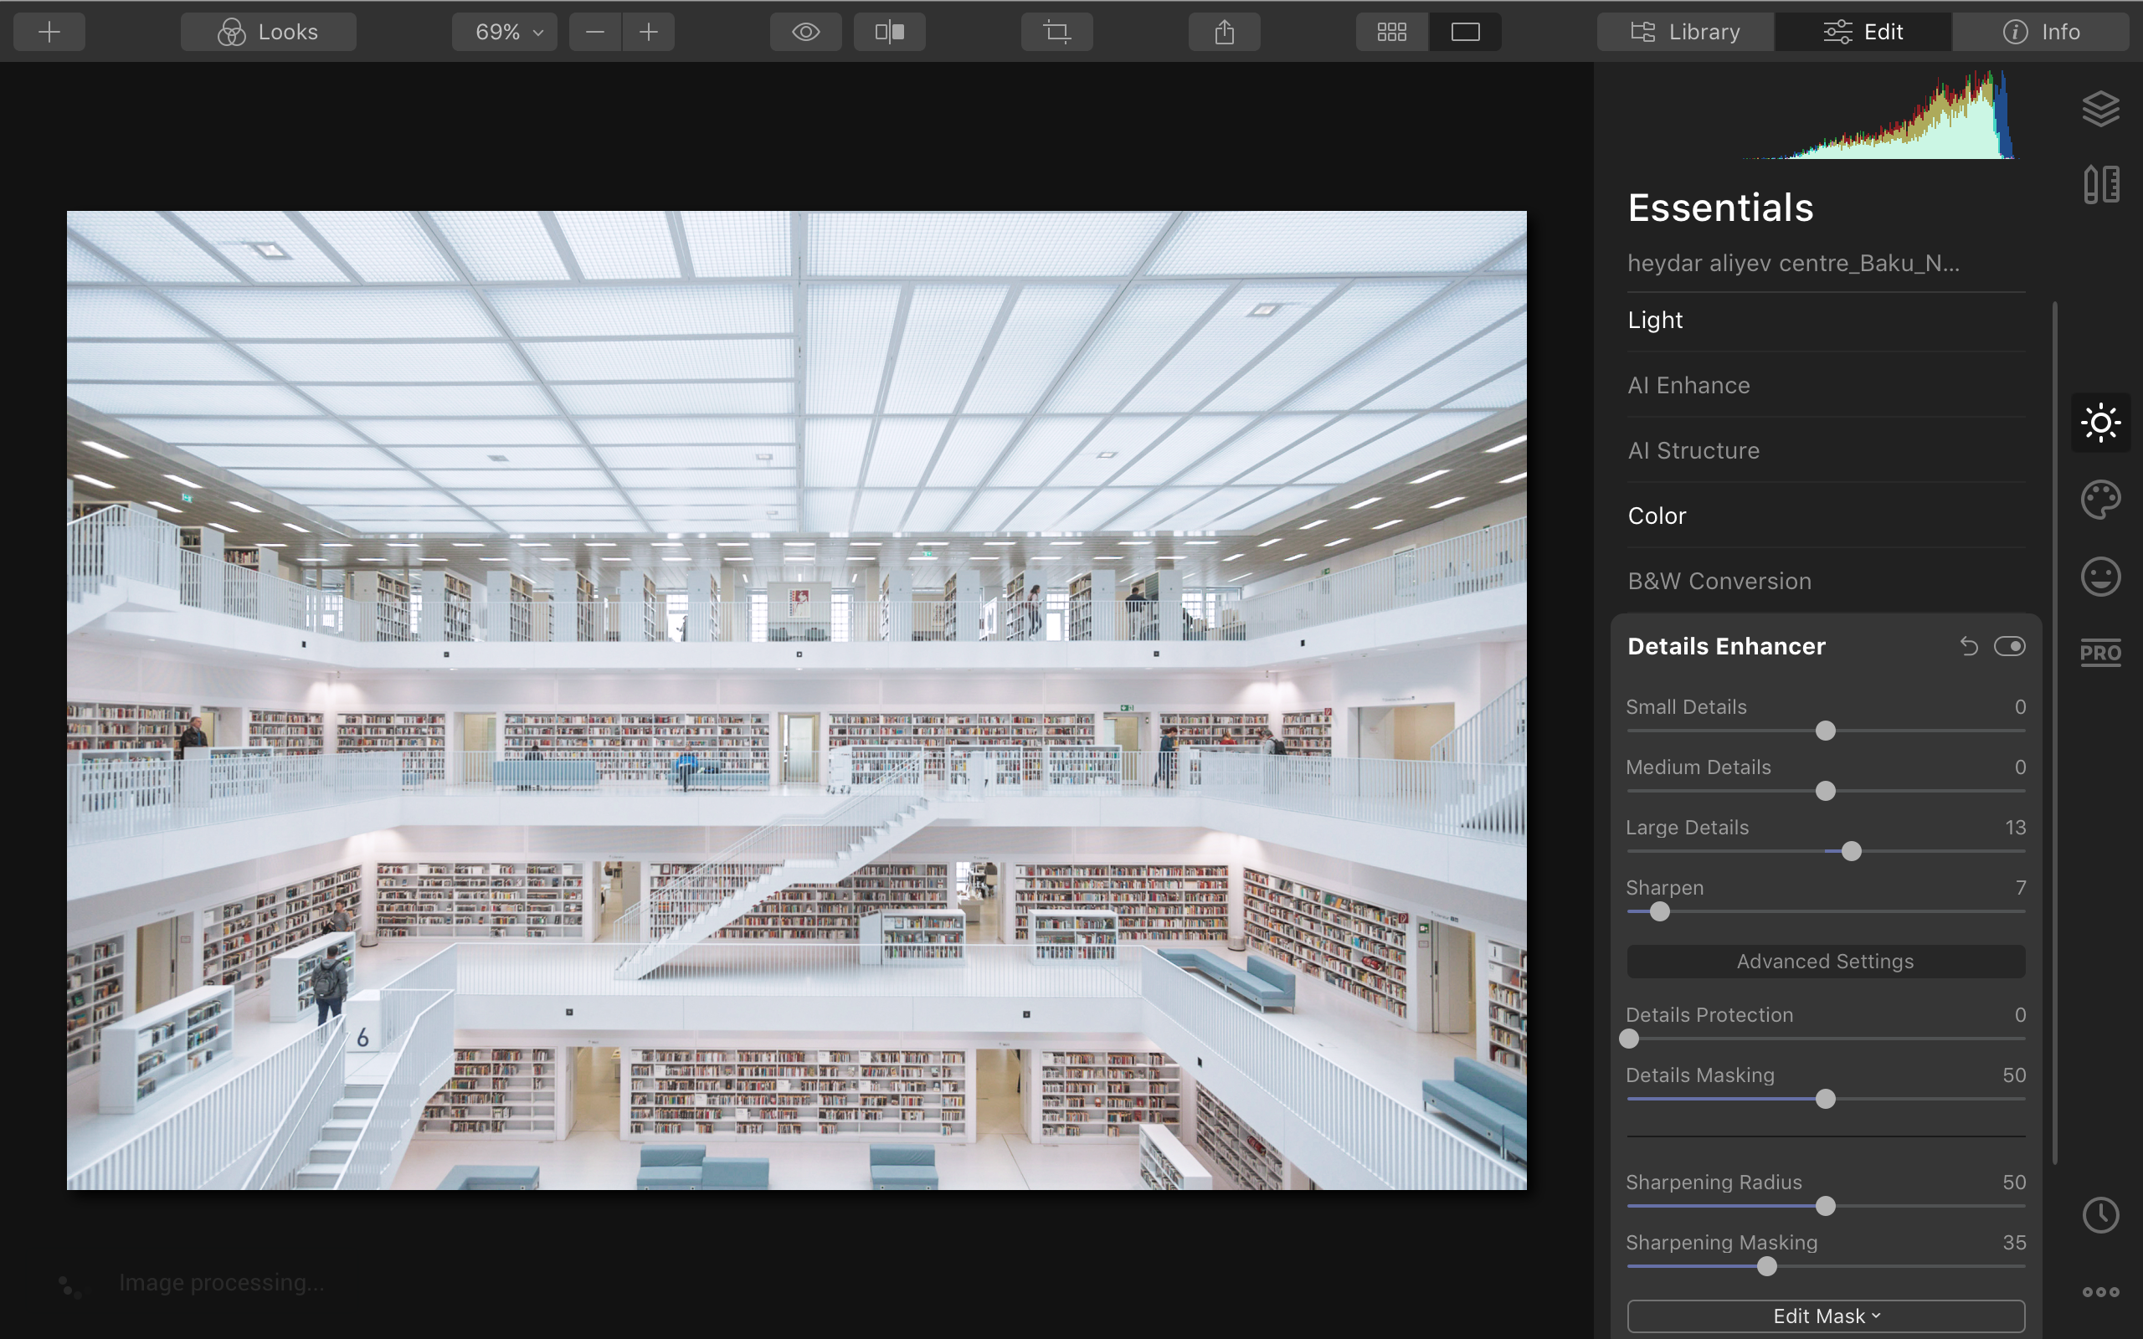Open the Canvas tools icon
The height and width of the screenshot is (1339, 2143).
[x=2100, y=184]
